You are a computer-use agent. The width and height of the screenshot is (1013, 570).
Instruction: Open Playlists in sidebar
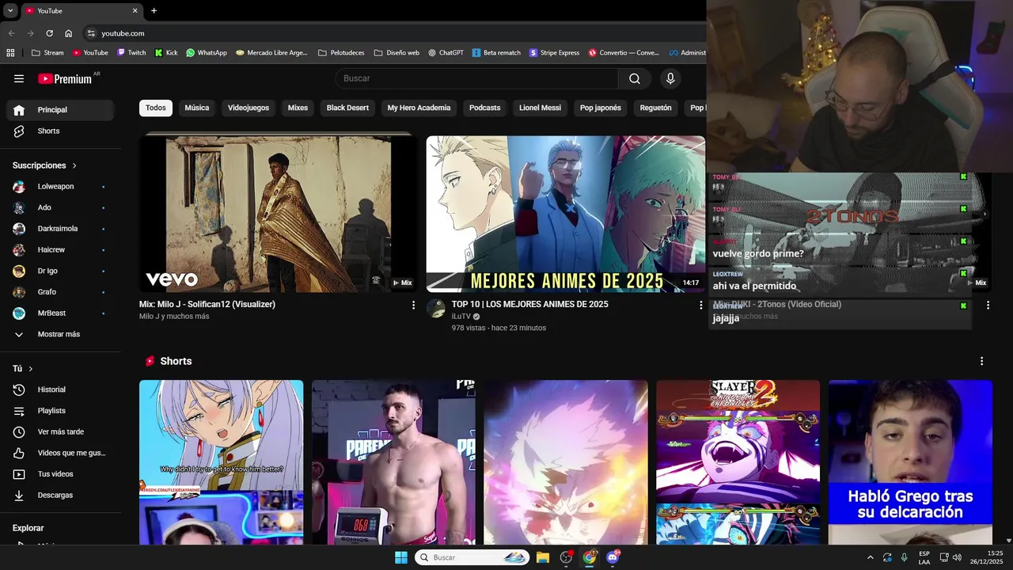[60, 411]
